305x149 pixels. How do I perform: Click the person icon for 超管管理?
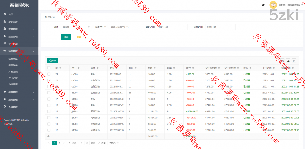(5, 36)
